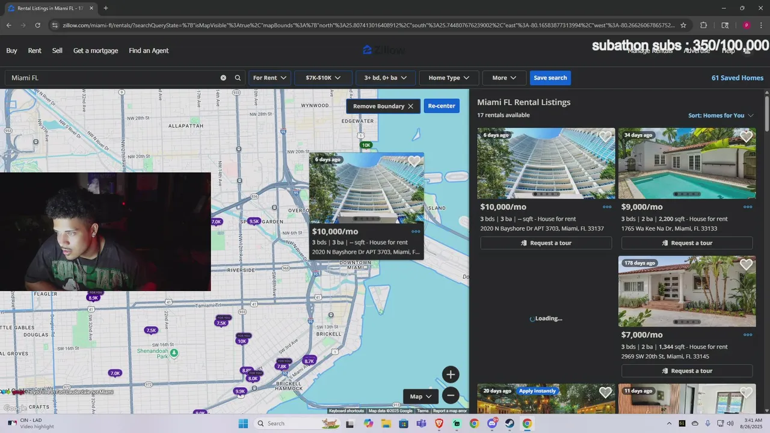The height and width of the screenshot is (433, 770).
Task: Select the 7.8K map price marker
Action: click(282, 365)
